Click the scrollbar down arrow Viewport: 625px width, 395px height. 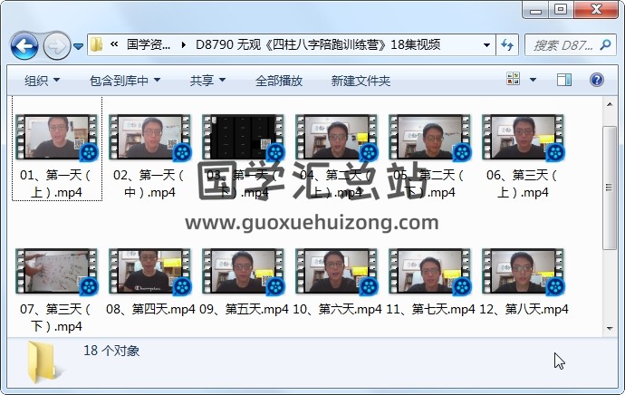point(610,329)
